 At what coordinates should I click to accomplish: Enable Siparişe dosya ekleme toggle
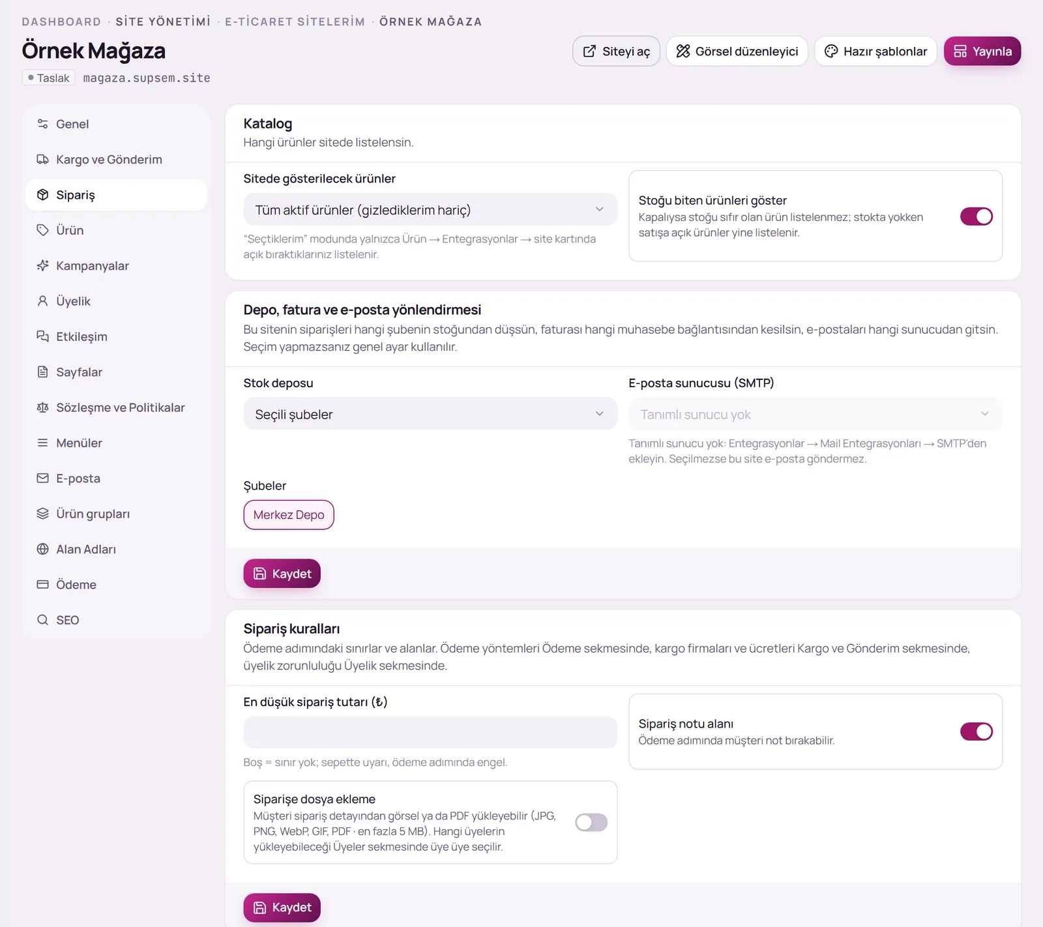pos(591,823)
